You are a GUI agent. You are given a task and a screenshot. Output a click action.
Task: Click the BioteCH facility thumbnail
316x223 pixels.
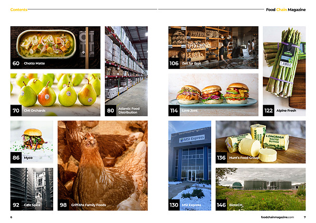coord(261,189)
